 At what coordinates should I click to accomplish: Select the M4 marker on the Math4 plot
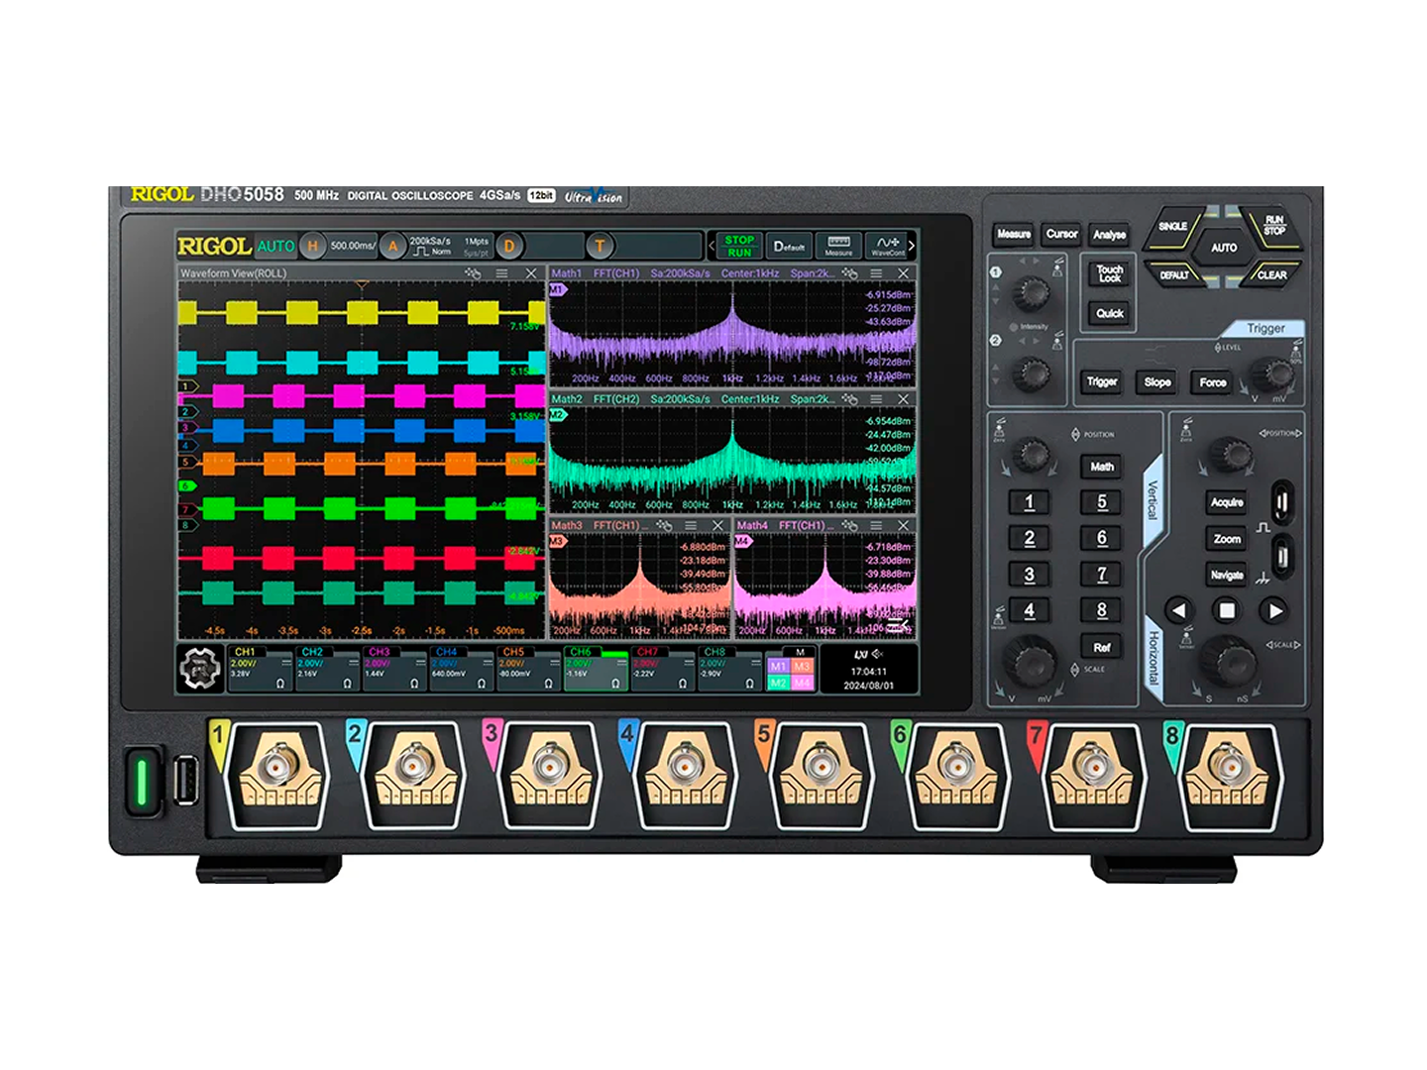743,542
